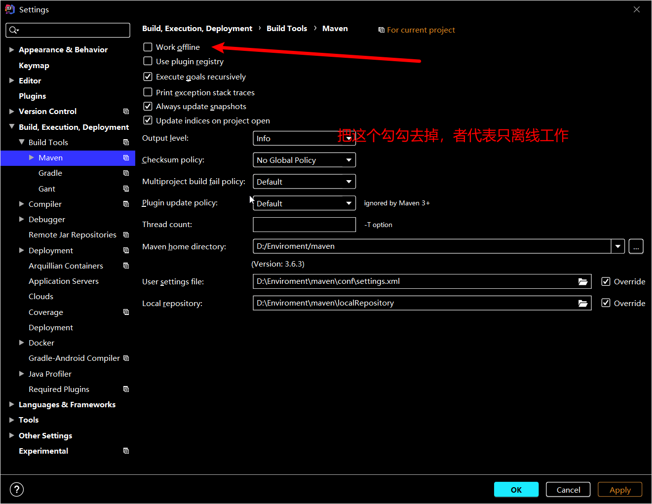
Task: Select Keymap in settings tree
Action: (34, 65)
